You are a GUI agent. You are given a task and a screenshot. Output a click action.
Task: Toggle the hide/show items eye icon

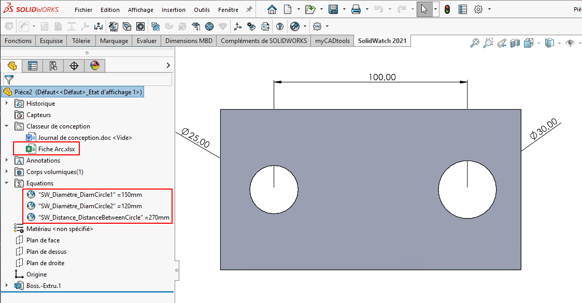[570, 43]
